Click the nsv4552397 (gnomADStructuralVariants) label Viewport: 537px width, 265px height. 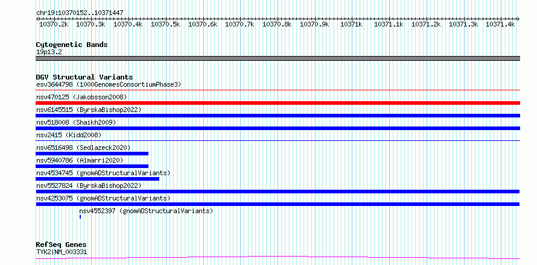146,211
